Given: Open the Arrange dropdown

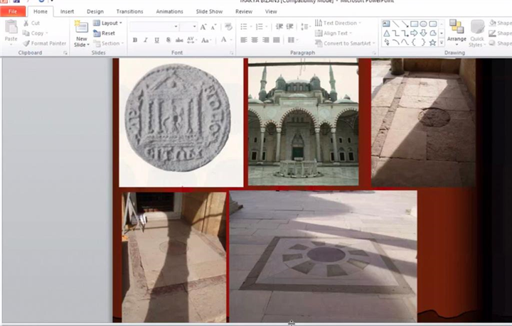Looking at the screenshot, I should coord(457,31).
